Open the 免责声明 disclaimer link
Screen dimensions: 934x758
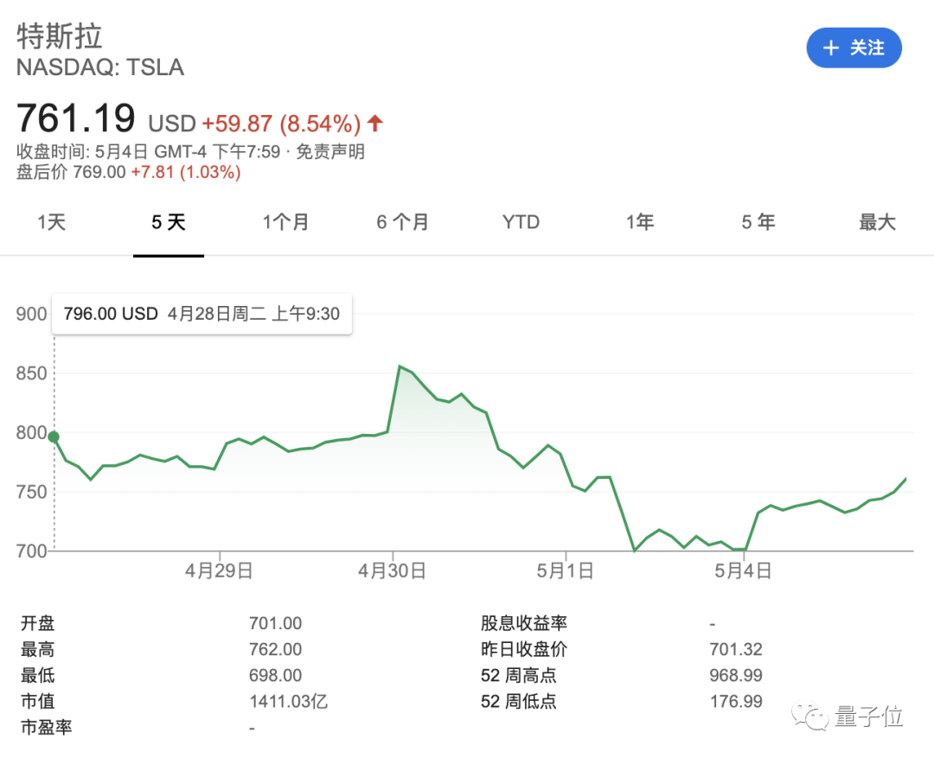[x=330, y=152]
